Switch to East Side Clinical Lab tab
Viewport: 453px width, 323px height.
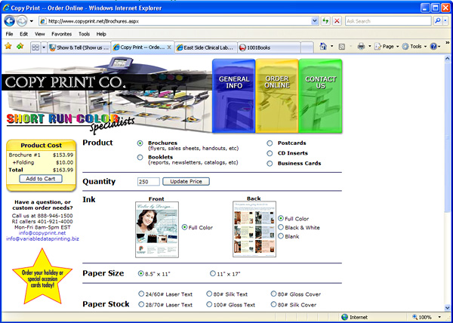205,48
